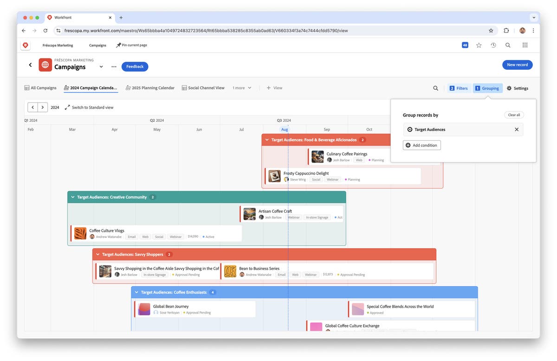Star this page as a favorite
Image resolution: width=557 pixels, height=361 pixels.
click(x=479, y=45)
